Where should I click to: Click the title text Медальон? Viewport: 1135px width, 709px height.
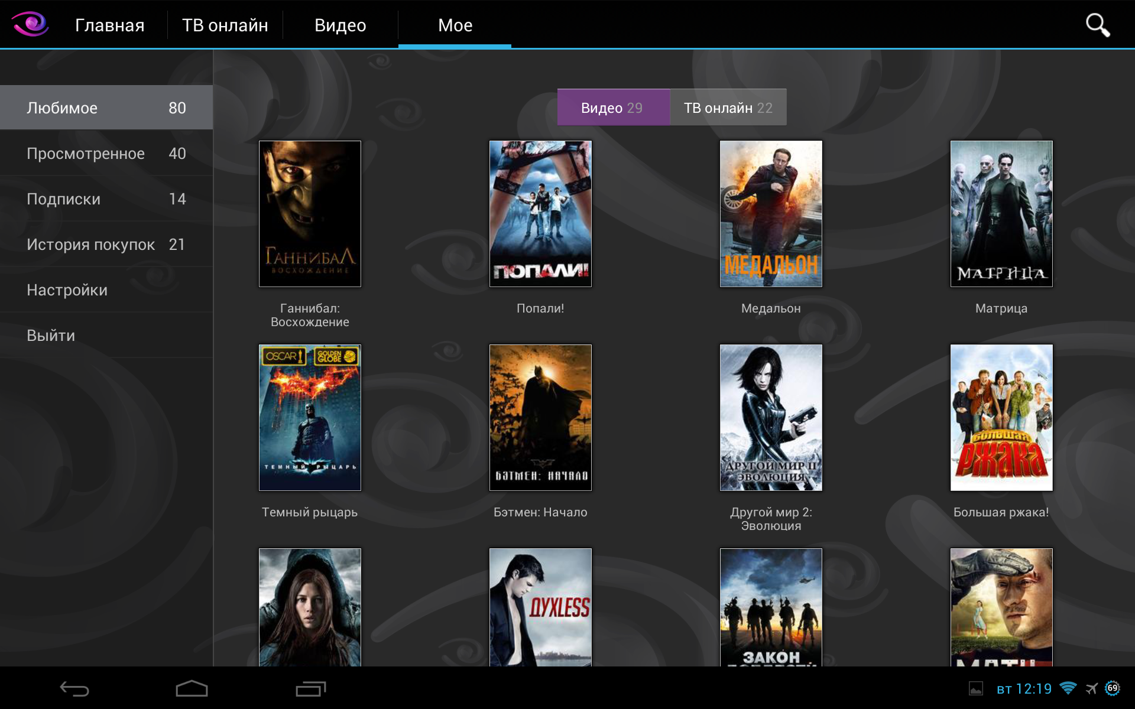click(x=771, y=308)
